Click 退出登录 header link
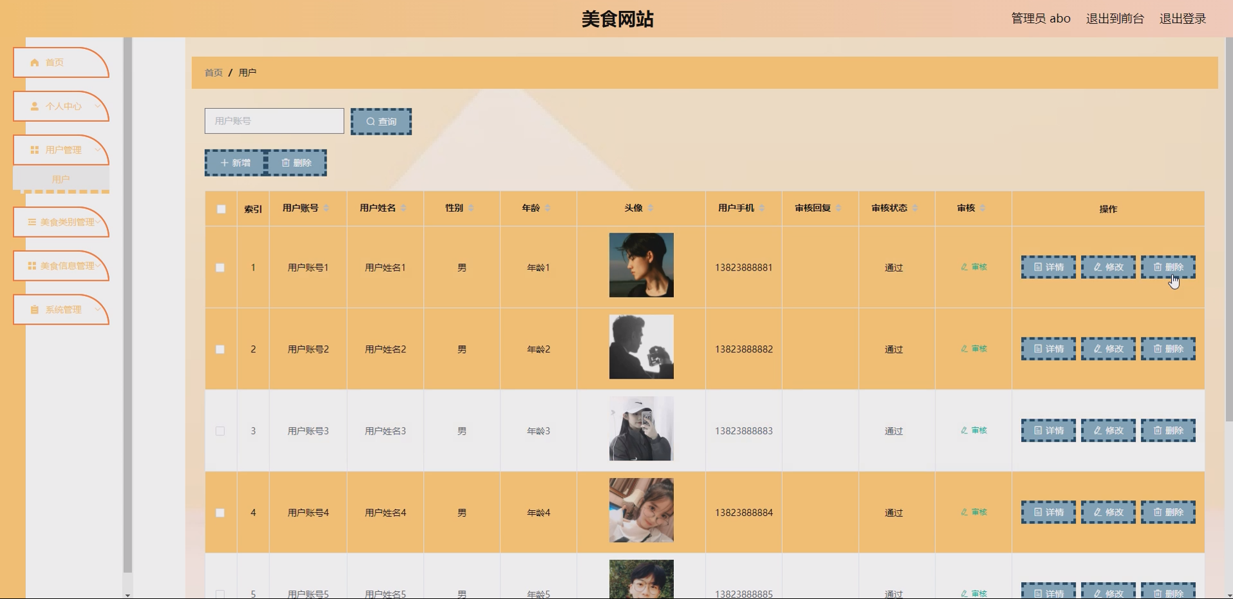Viewport: 1233px width, 599px height. 1183,19
